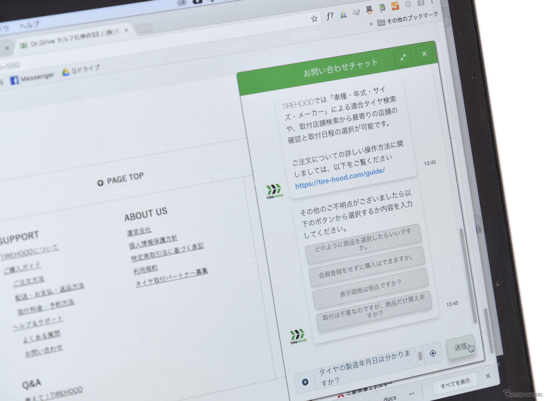Viewport: 547px width, 401px height.
Task: Open the Messenger bookmark
Action: click(x=32, y=78)
